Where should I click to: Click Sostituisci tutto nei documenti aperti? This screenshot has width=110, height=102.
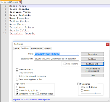click(92, 70)
